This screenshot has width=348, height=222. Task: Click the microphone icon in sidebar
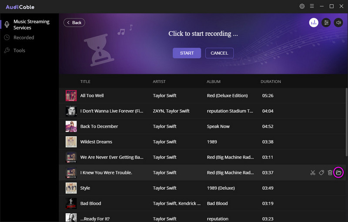tap(7, 24)
